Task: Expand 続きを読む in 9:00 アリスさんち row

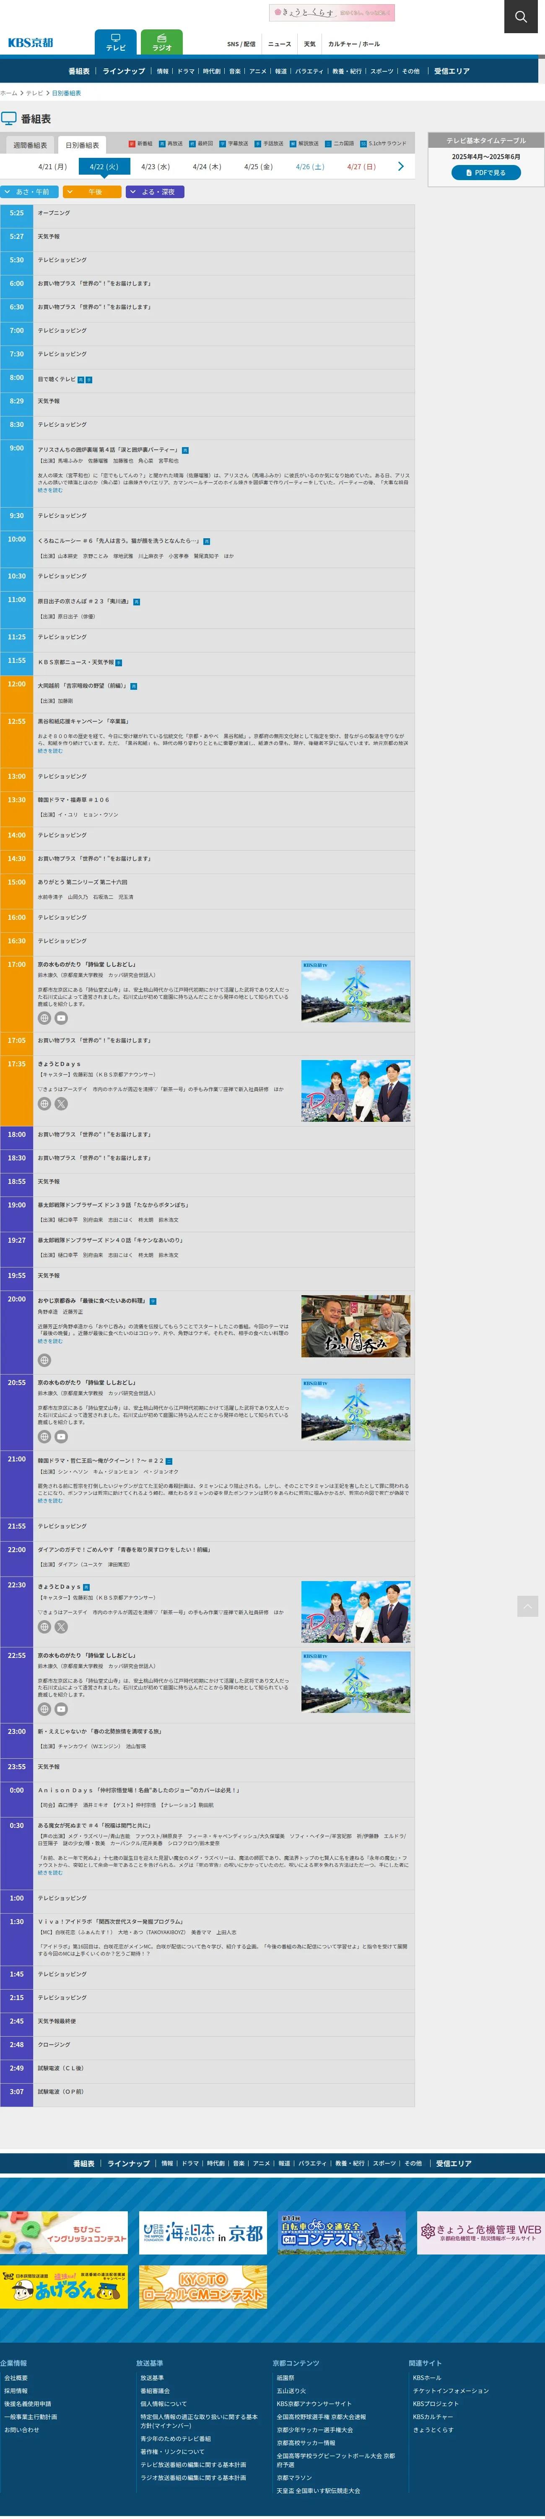Action: (50, 490)
